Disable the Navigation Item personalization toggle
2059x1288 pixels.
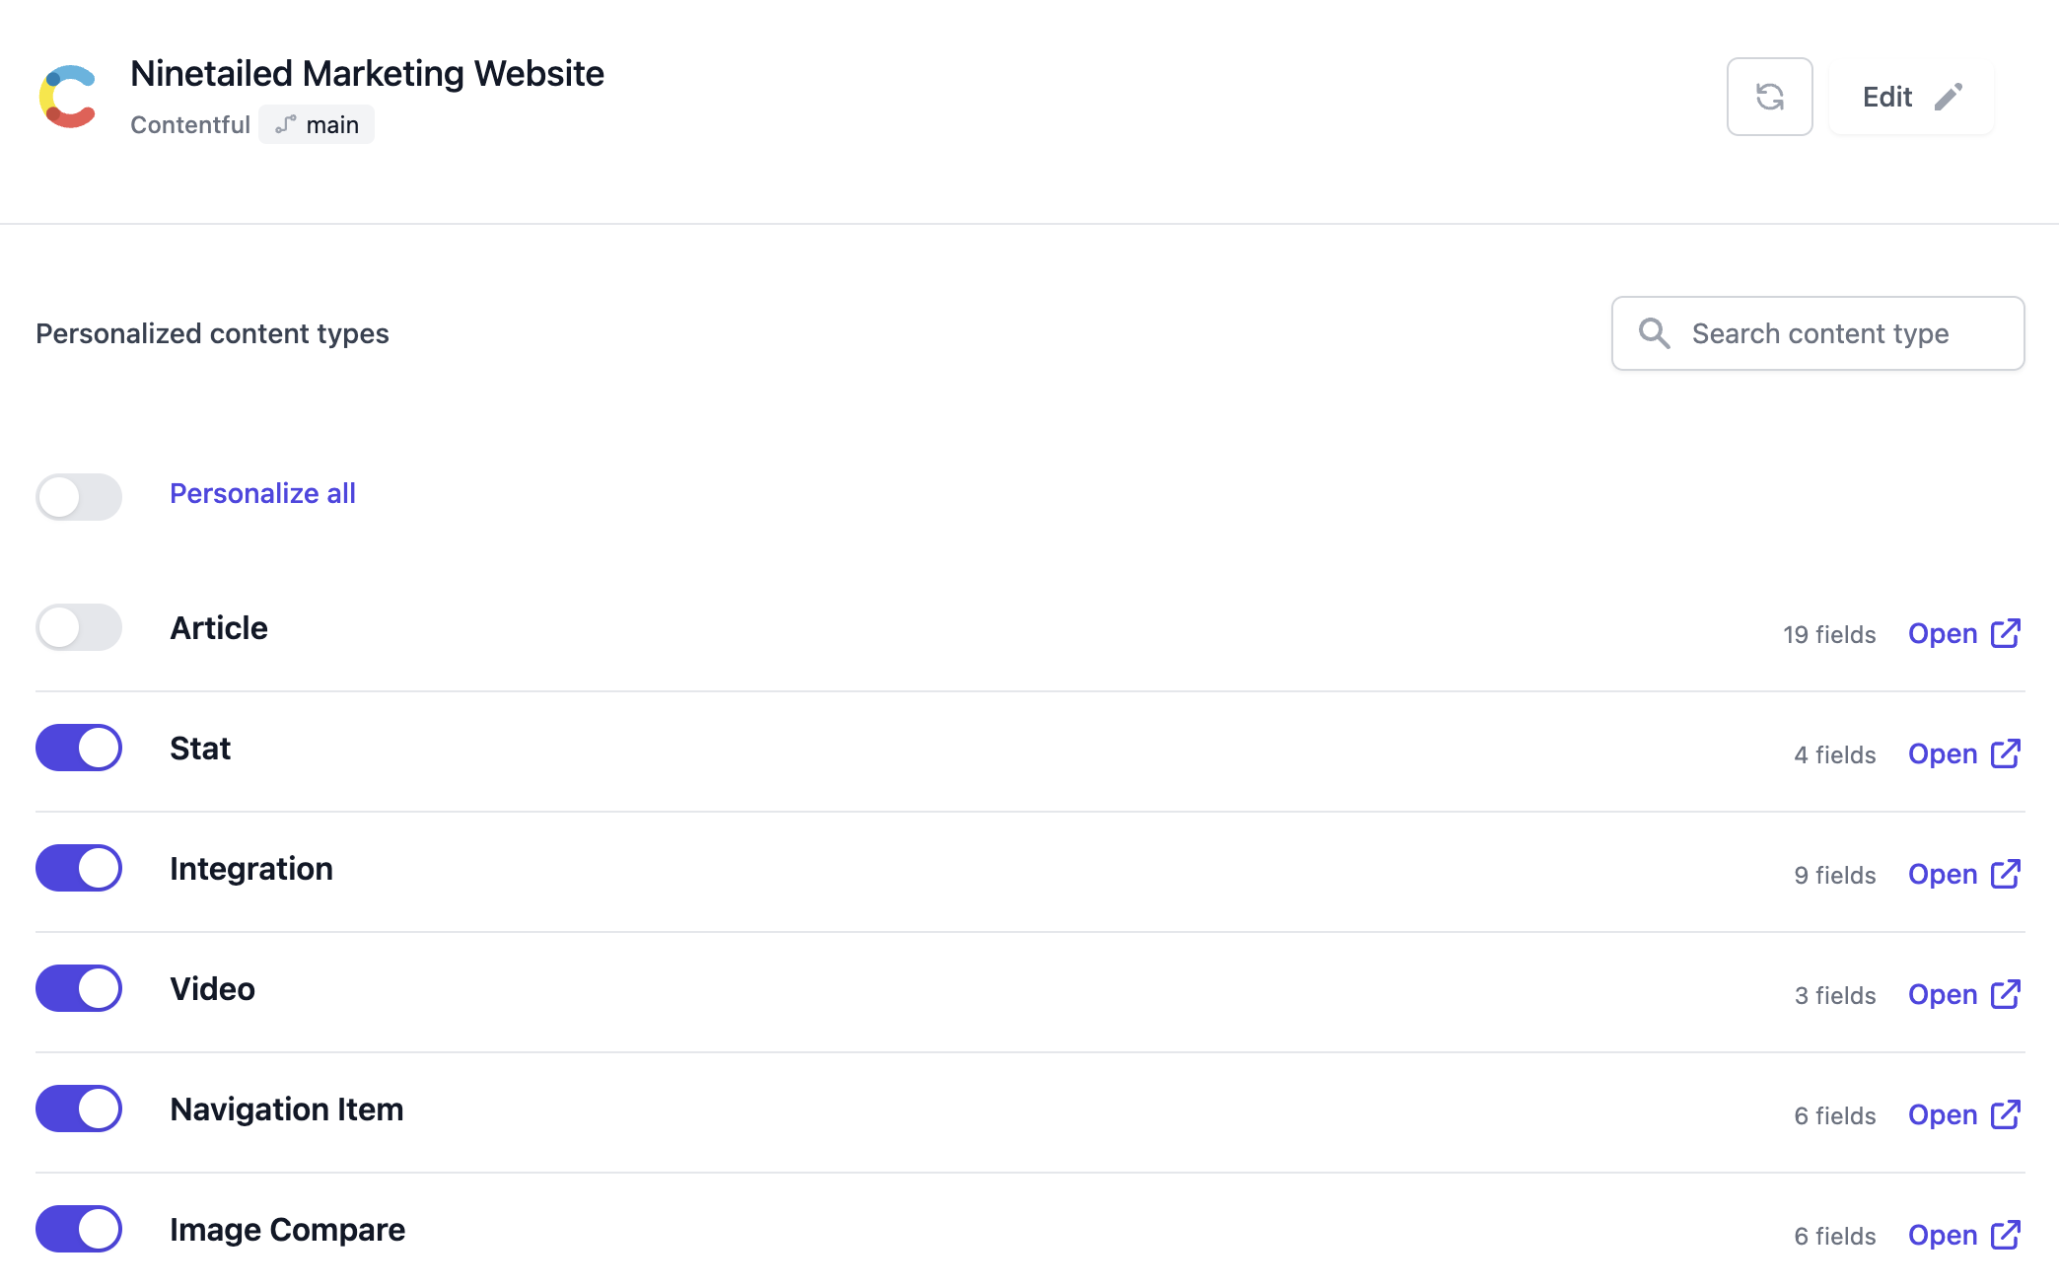79,1107
